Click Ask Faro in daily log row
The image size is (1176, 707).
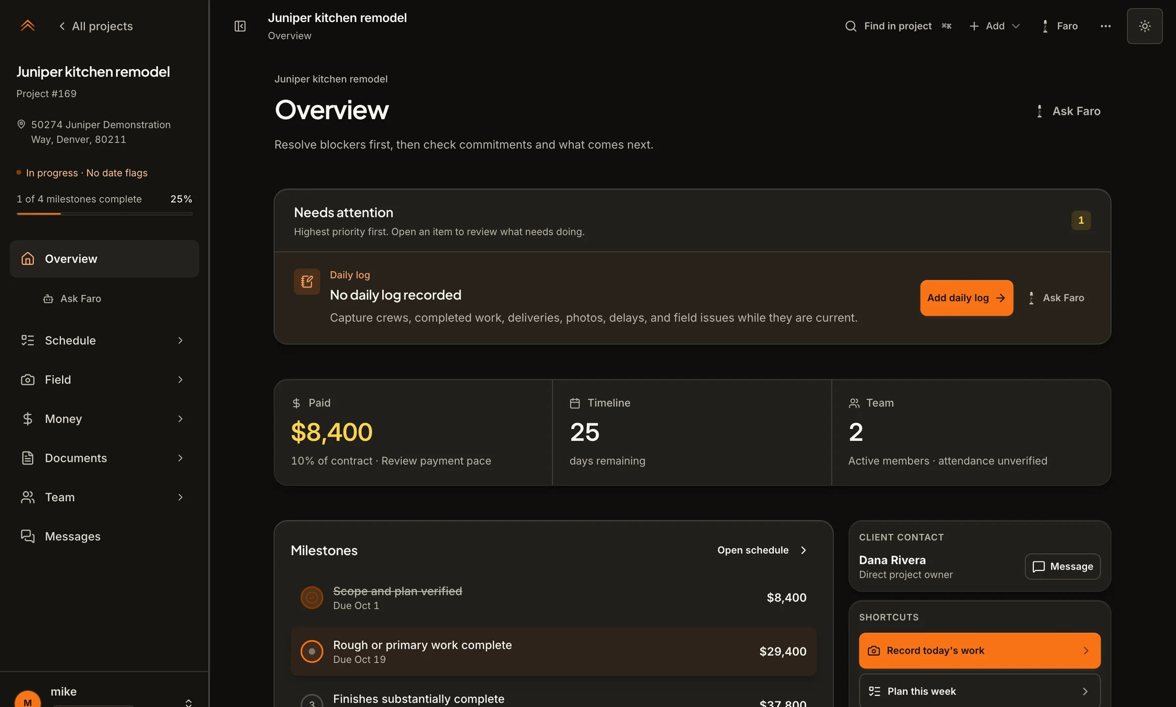pos(1055,298)
